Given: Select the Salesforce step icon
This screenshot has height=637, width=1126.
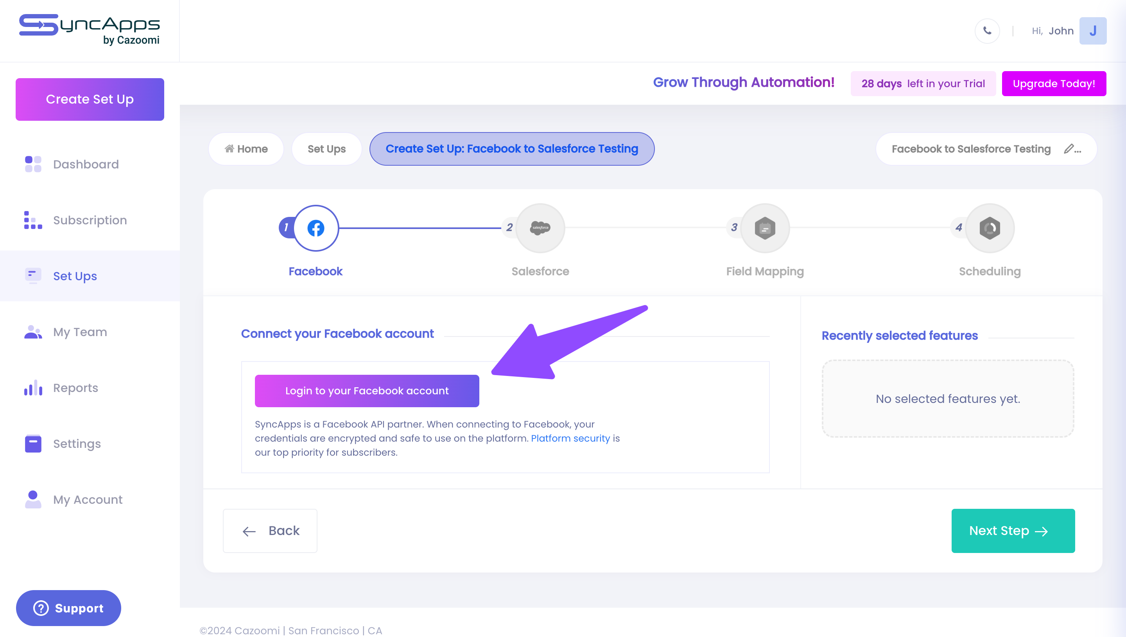Looking at the screenshot, I should click(540, 228).
